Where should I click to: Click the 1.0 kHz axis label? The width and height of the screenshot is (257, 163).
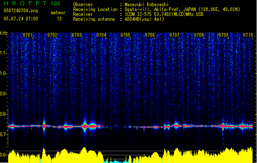click(x=3, y=73)
